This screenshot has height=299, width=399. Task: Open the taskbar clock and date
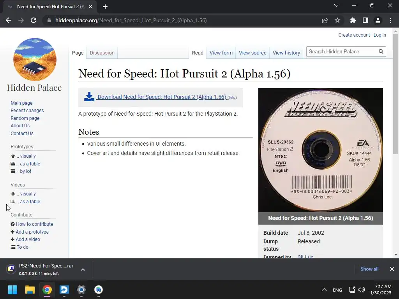coord(381,290)
